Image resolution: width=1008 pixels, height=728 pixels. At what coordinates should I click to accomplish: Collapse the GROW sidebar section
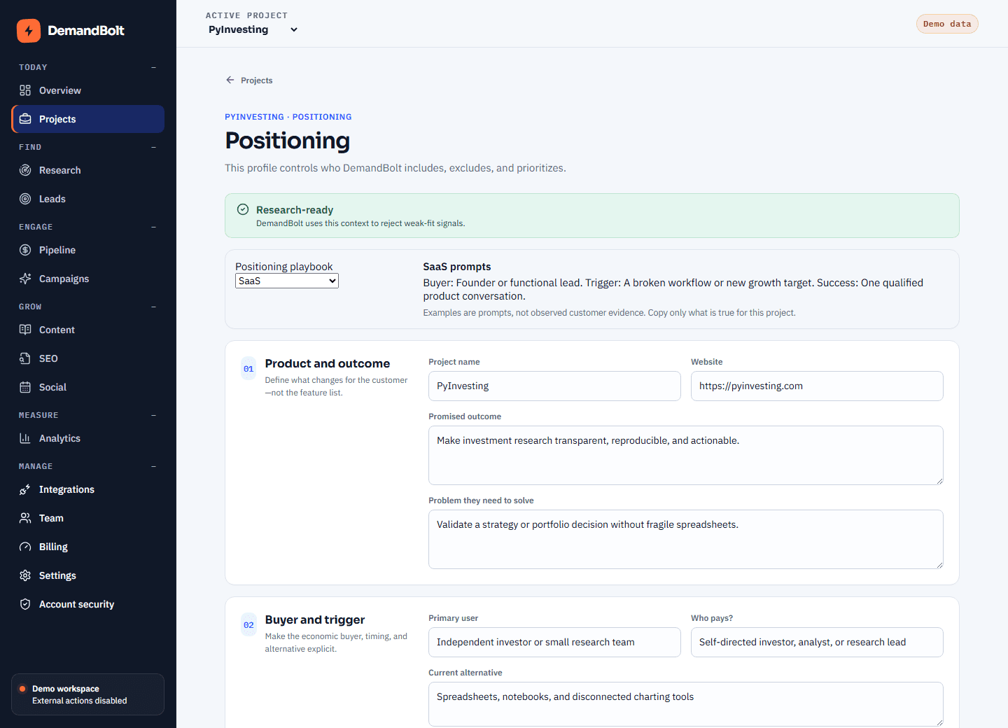pos(153,307)
